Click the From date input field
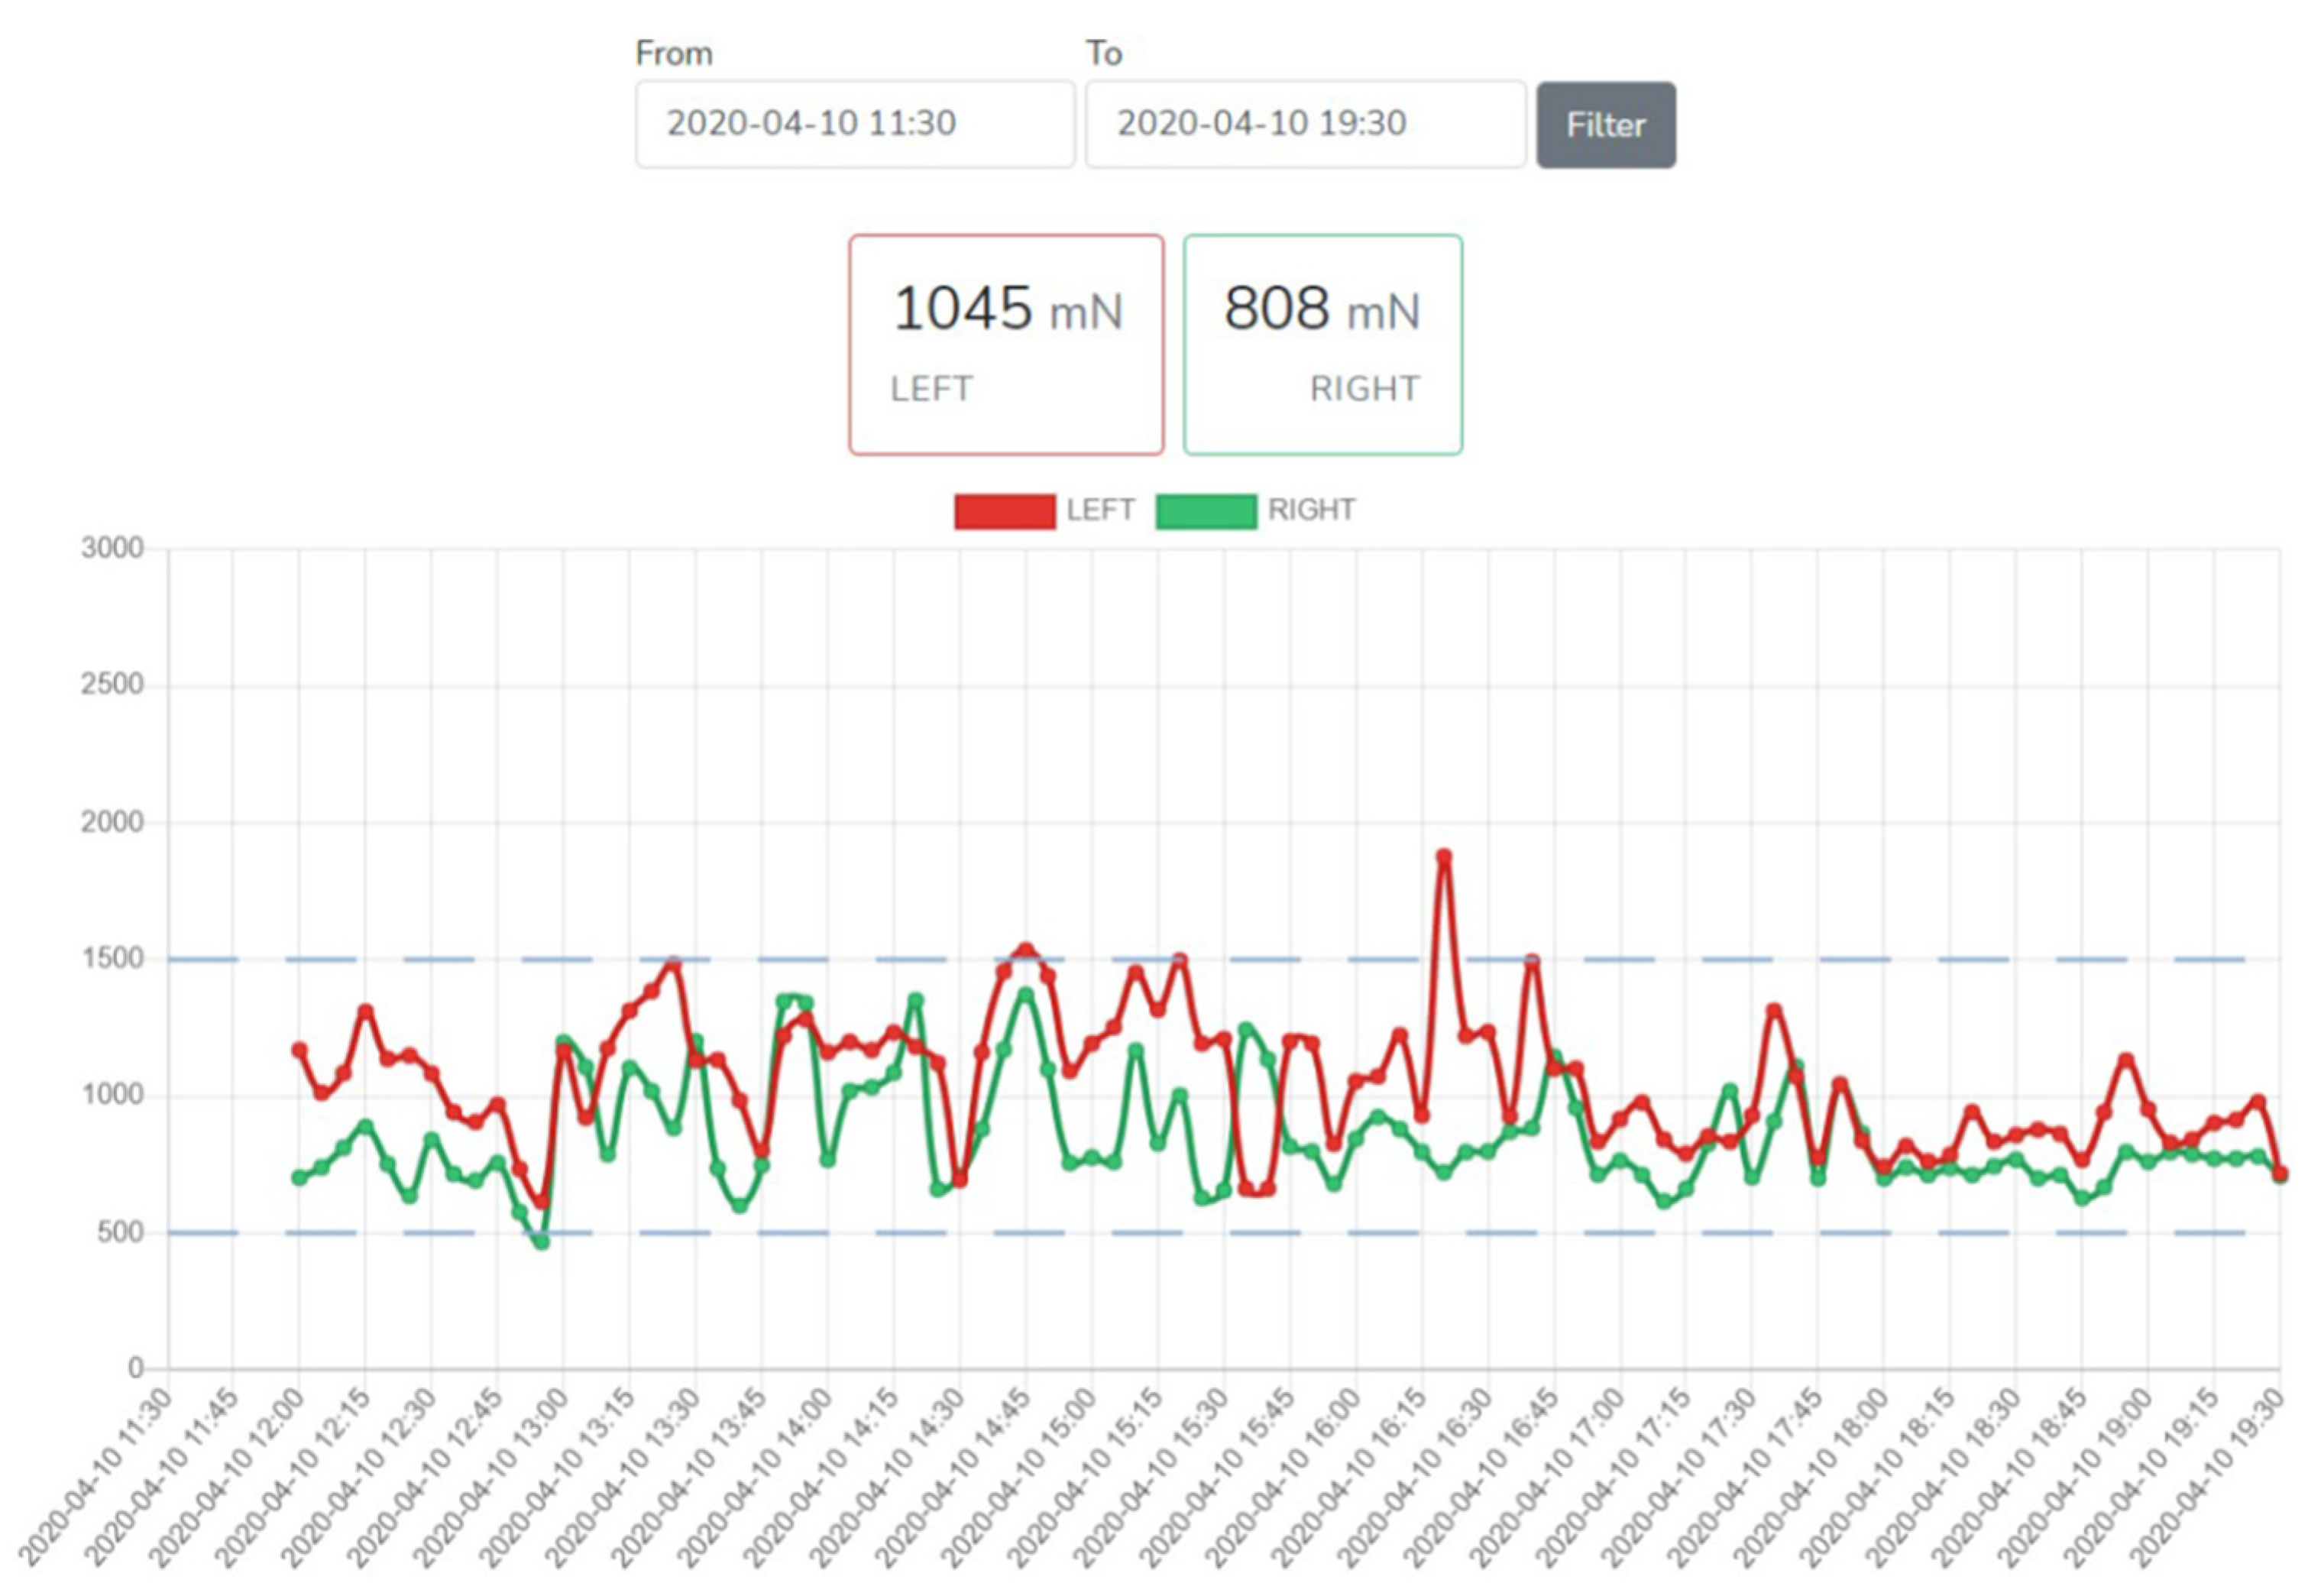The width and height of the screenshot is (2308, 1596). 855,124
